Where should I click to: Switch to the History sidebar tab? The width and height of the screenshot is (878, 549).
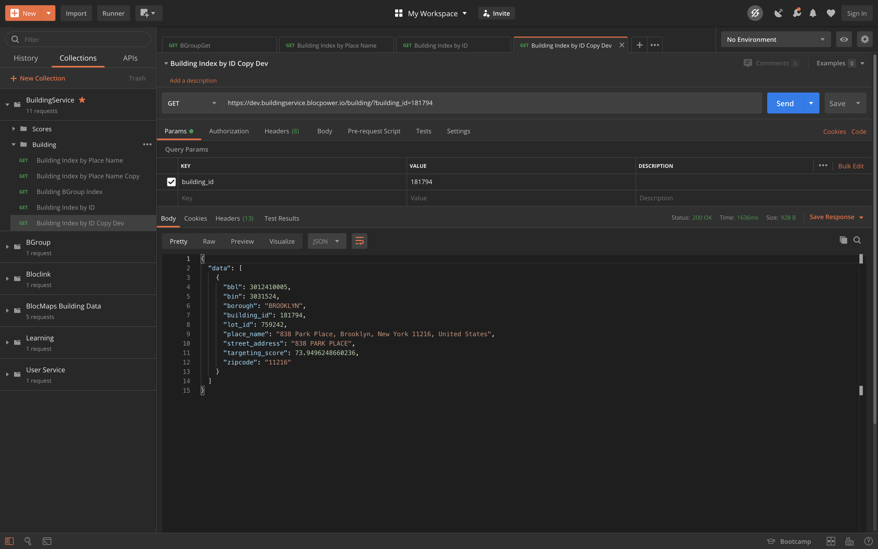pyautogui.click(x=26, y=58)
